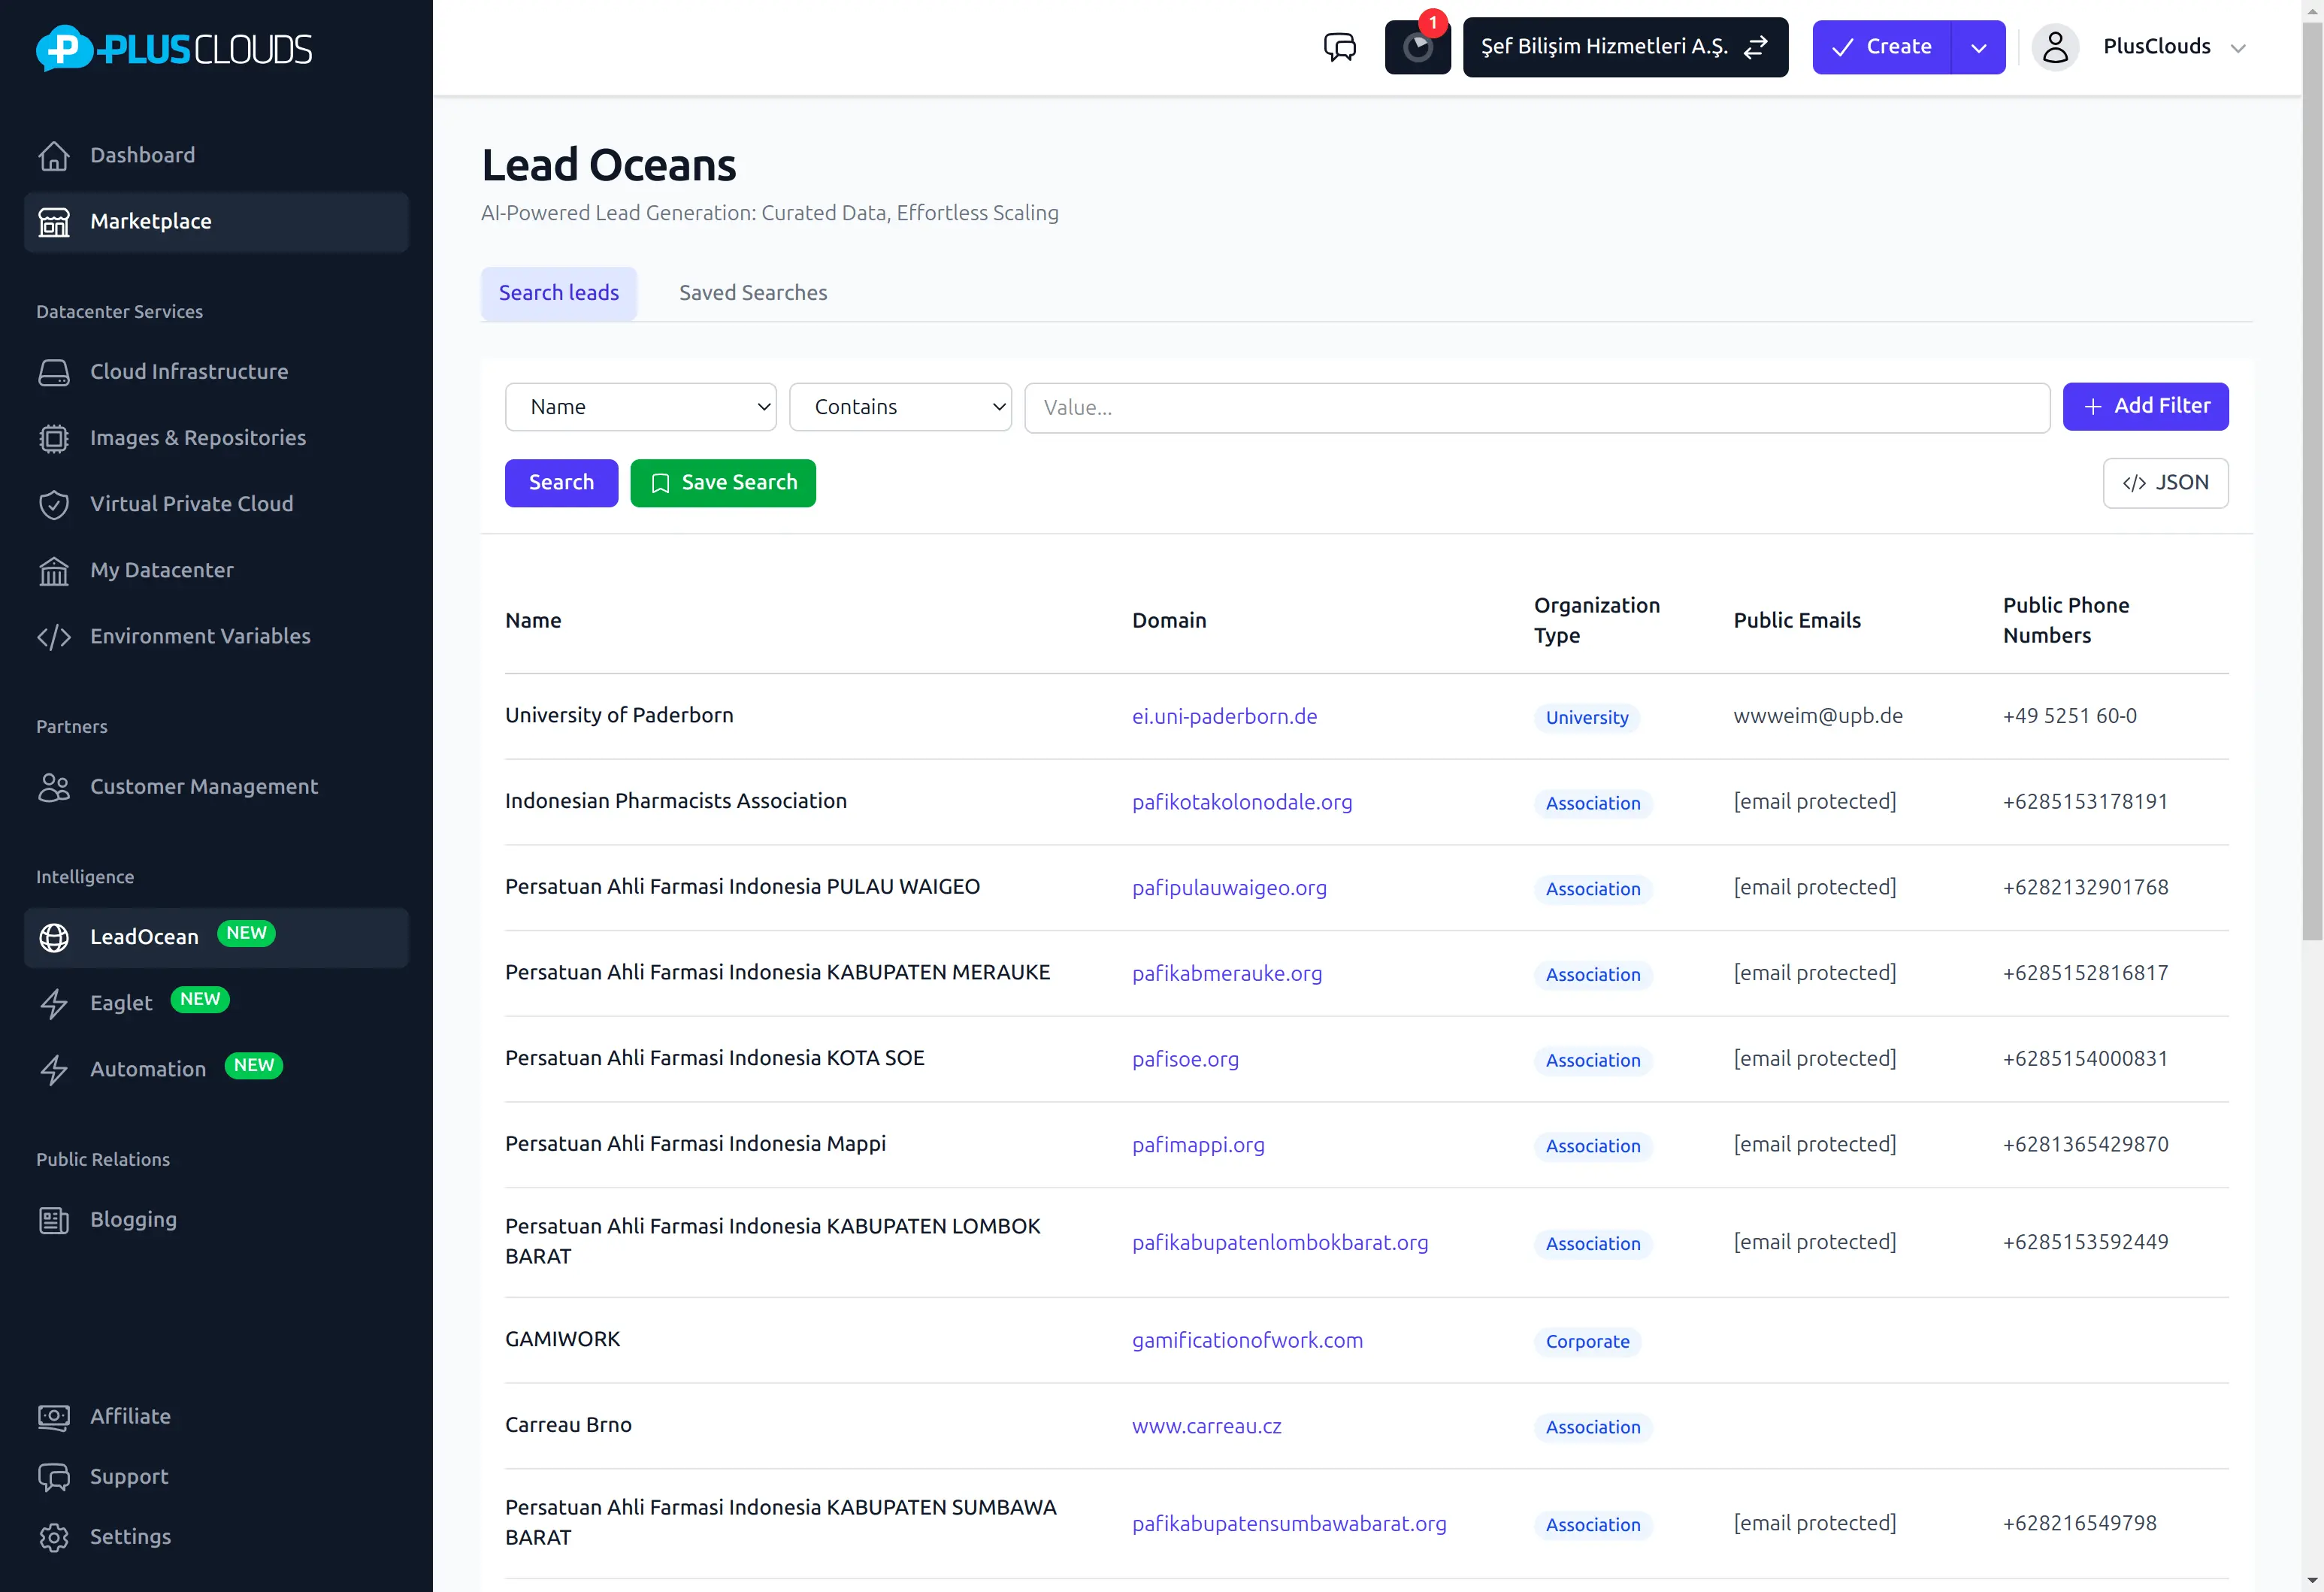
Task: Click the timer icon with notification badge
Action: (x=1417, y=47)
